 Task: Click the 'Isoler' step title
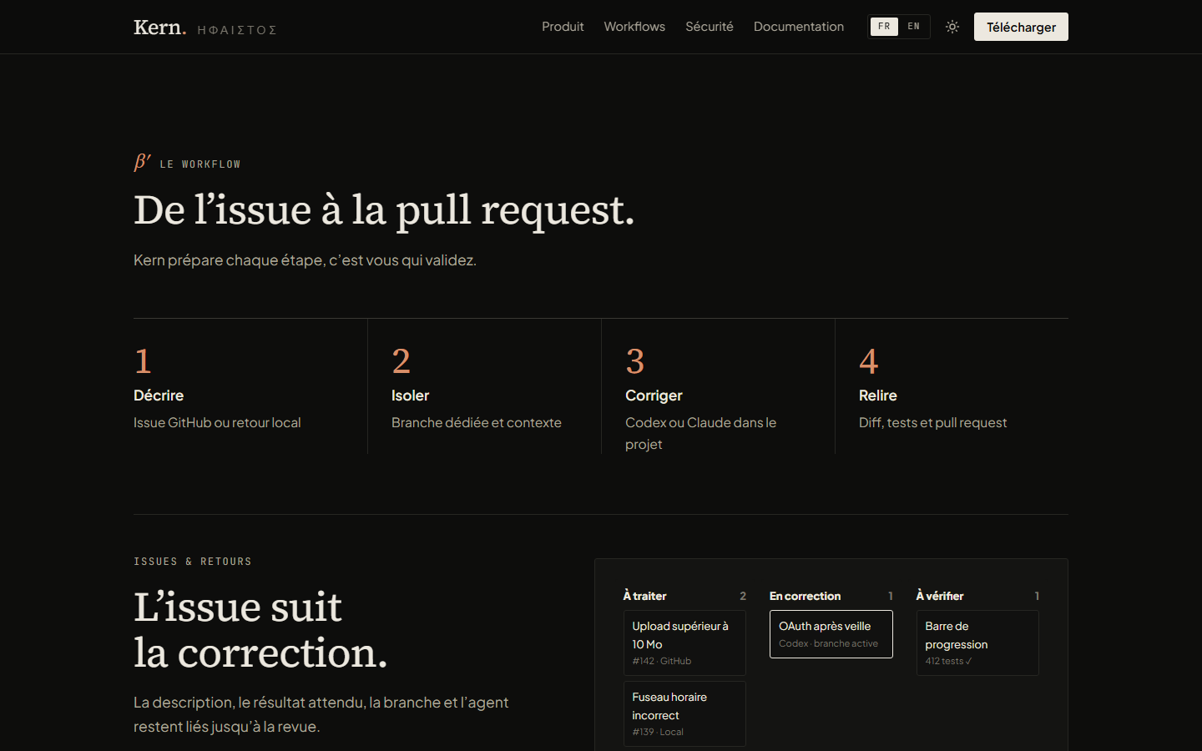pos(410,396)
